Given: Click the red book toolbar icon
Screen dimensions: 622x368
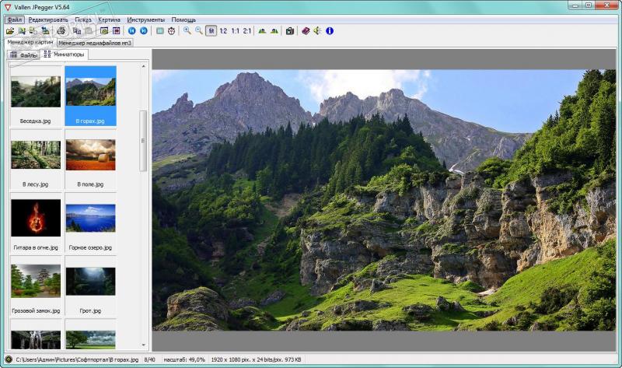Looking at the screenshot, I should [306, 31].
